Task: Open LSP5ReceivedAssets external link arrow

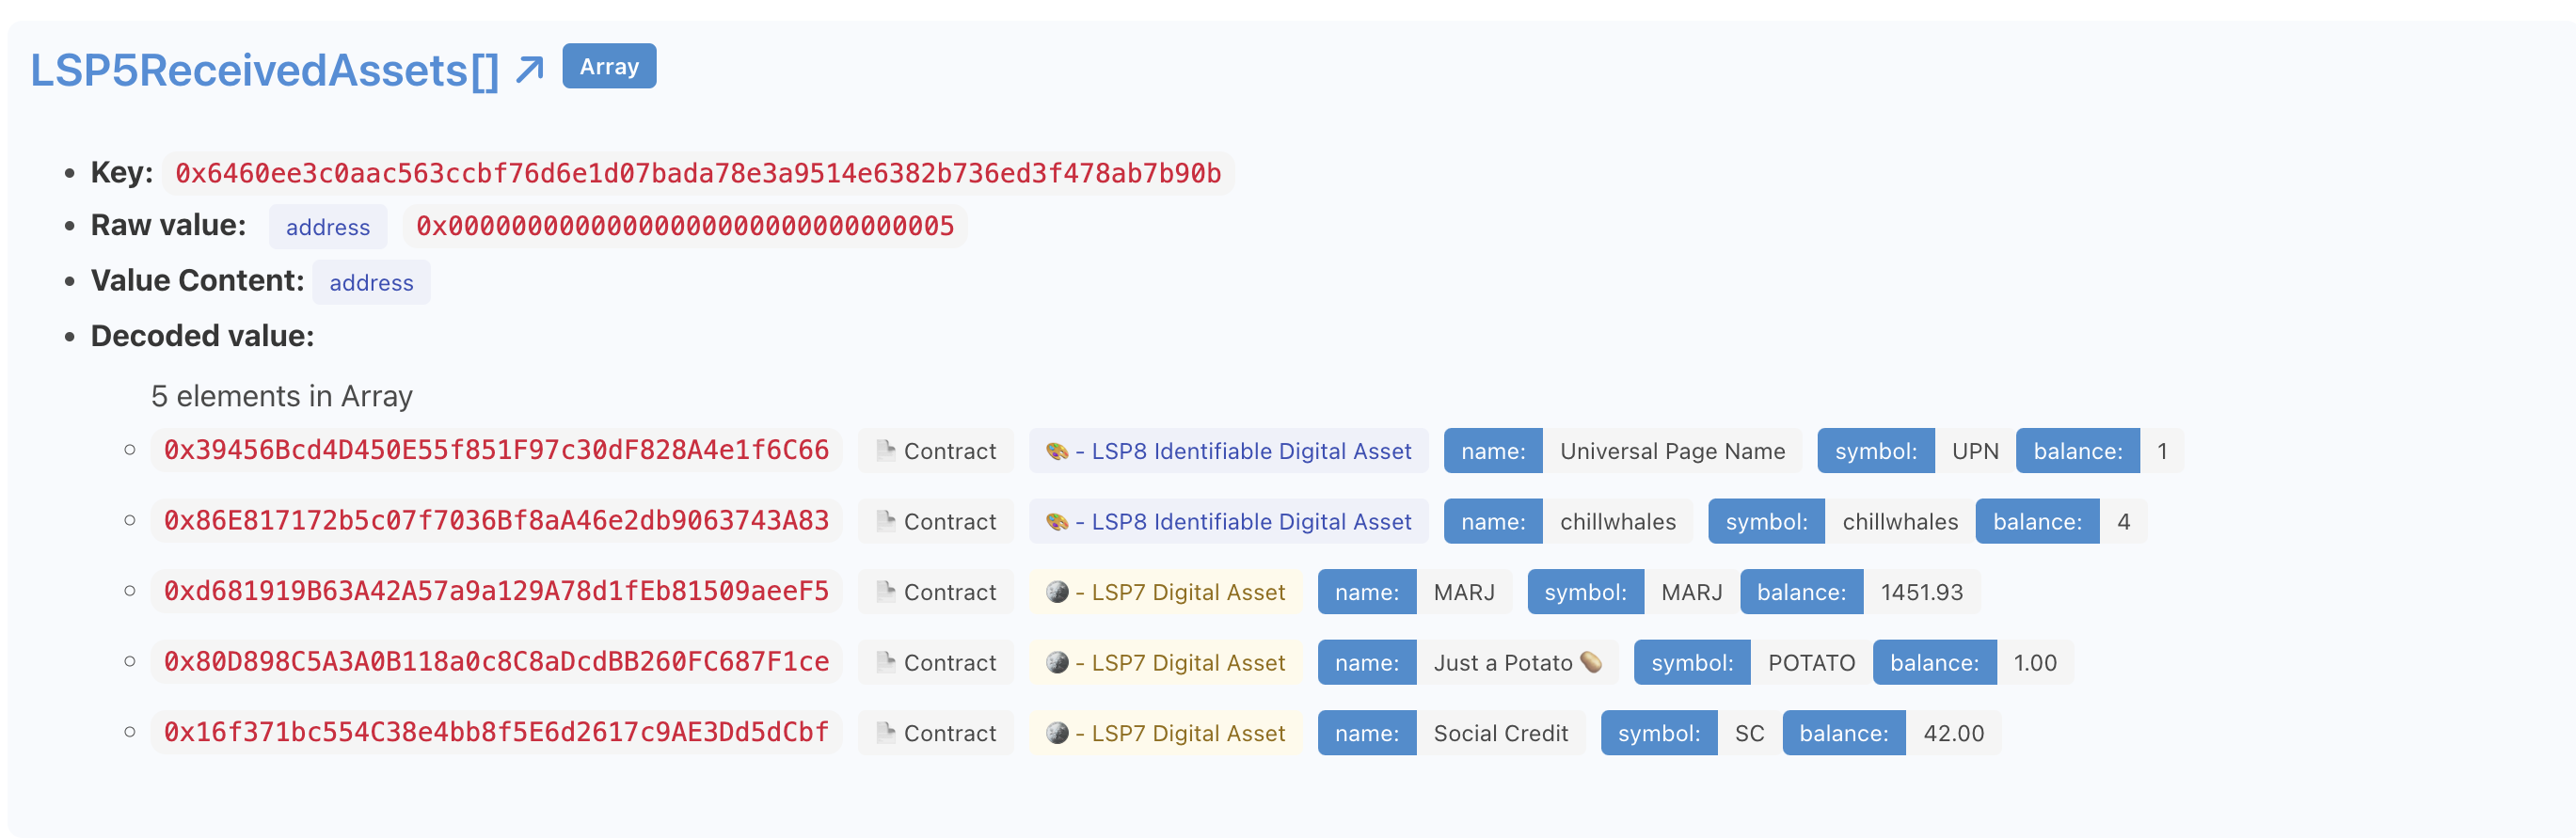Action: (x=529, y=68)
